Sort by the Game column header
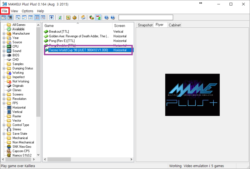The height and width of the screenshot is (169, 250). coord(77,26)
